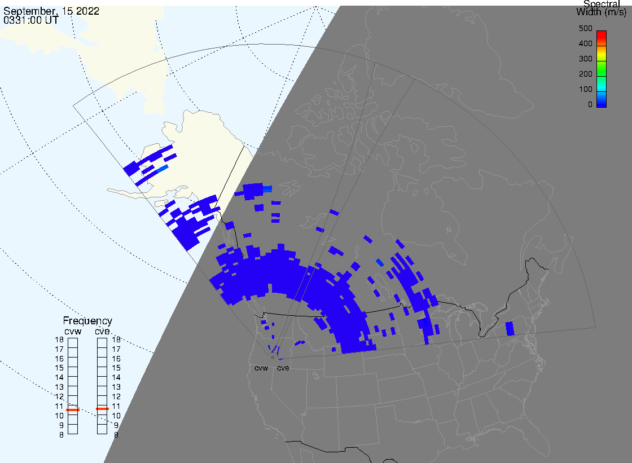The image size is (632, 463).
Task: Select the 200 label on the color scale
Action: [586, 74]
